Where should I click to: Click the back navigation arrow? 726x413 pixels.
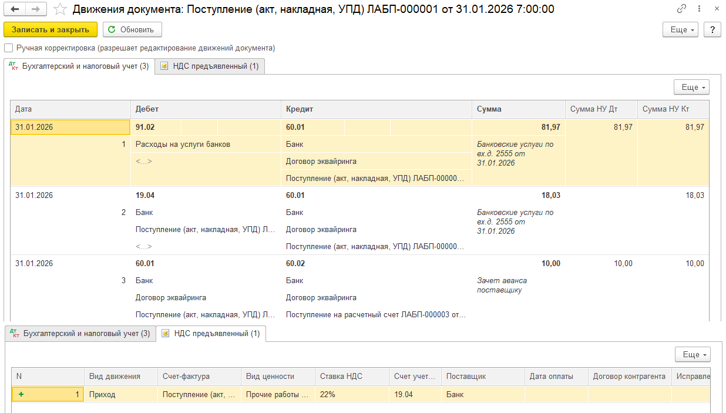point(15,9)
